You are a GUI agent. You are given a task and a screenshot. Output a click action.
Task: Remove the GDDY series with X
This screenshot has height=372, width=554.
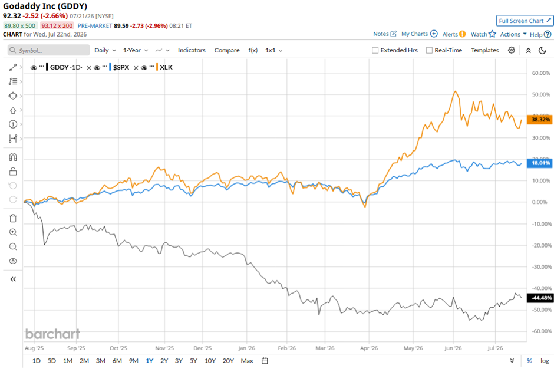pos(89,68)
